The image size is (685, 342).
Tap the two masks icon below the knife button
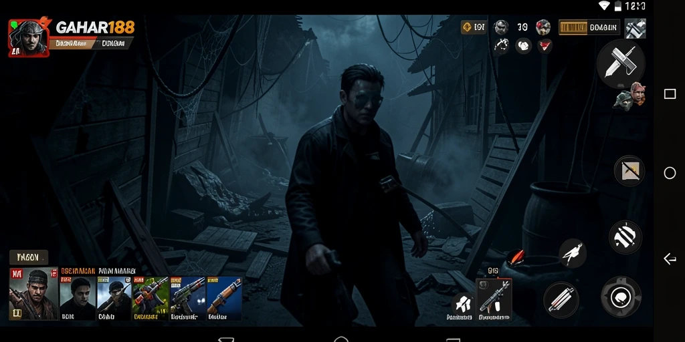[x=630, y=96]
